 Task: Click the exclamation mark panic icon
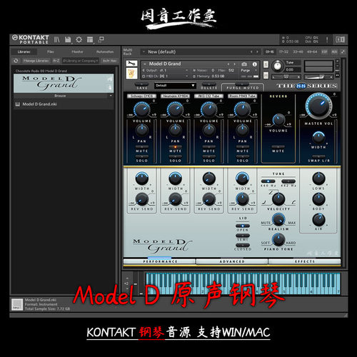pos(327,39)
